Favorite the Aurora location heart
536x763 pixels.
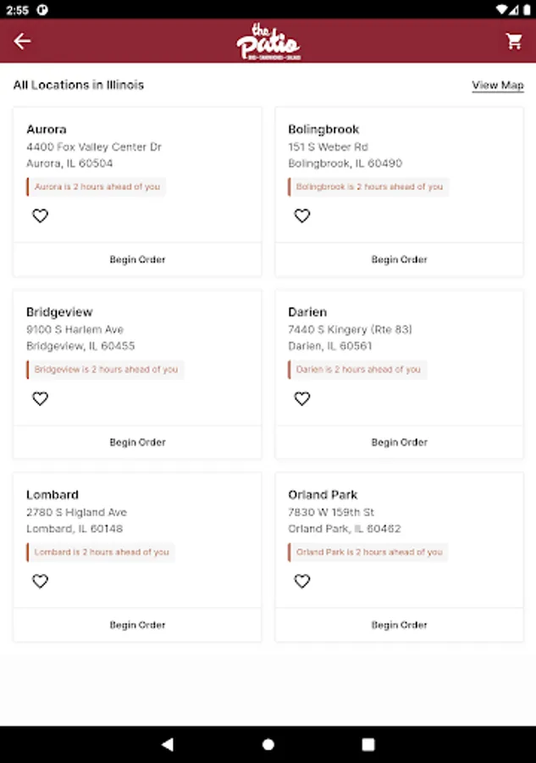coord(40,216)
